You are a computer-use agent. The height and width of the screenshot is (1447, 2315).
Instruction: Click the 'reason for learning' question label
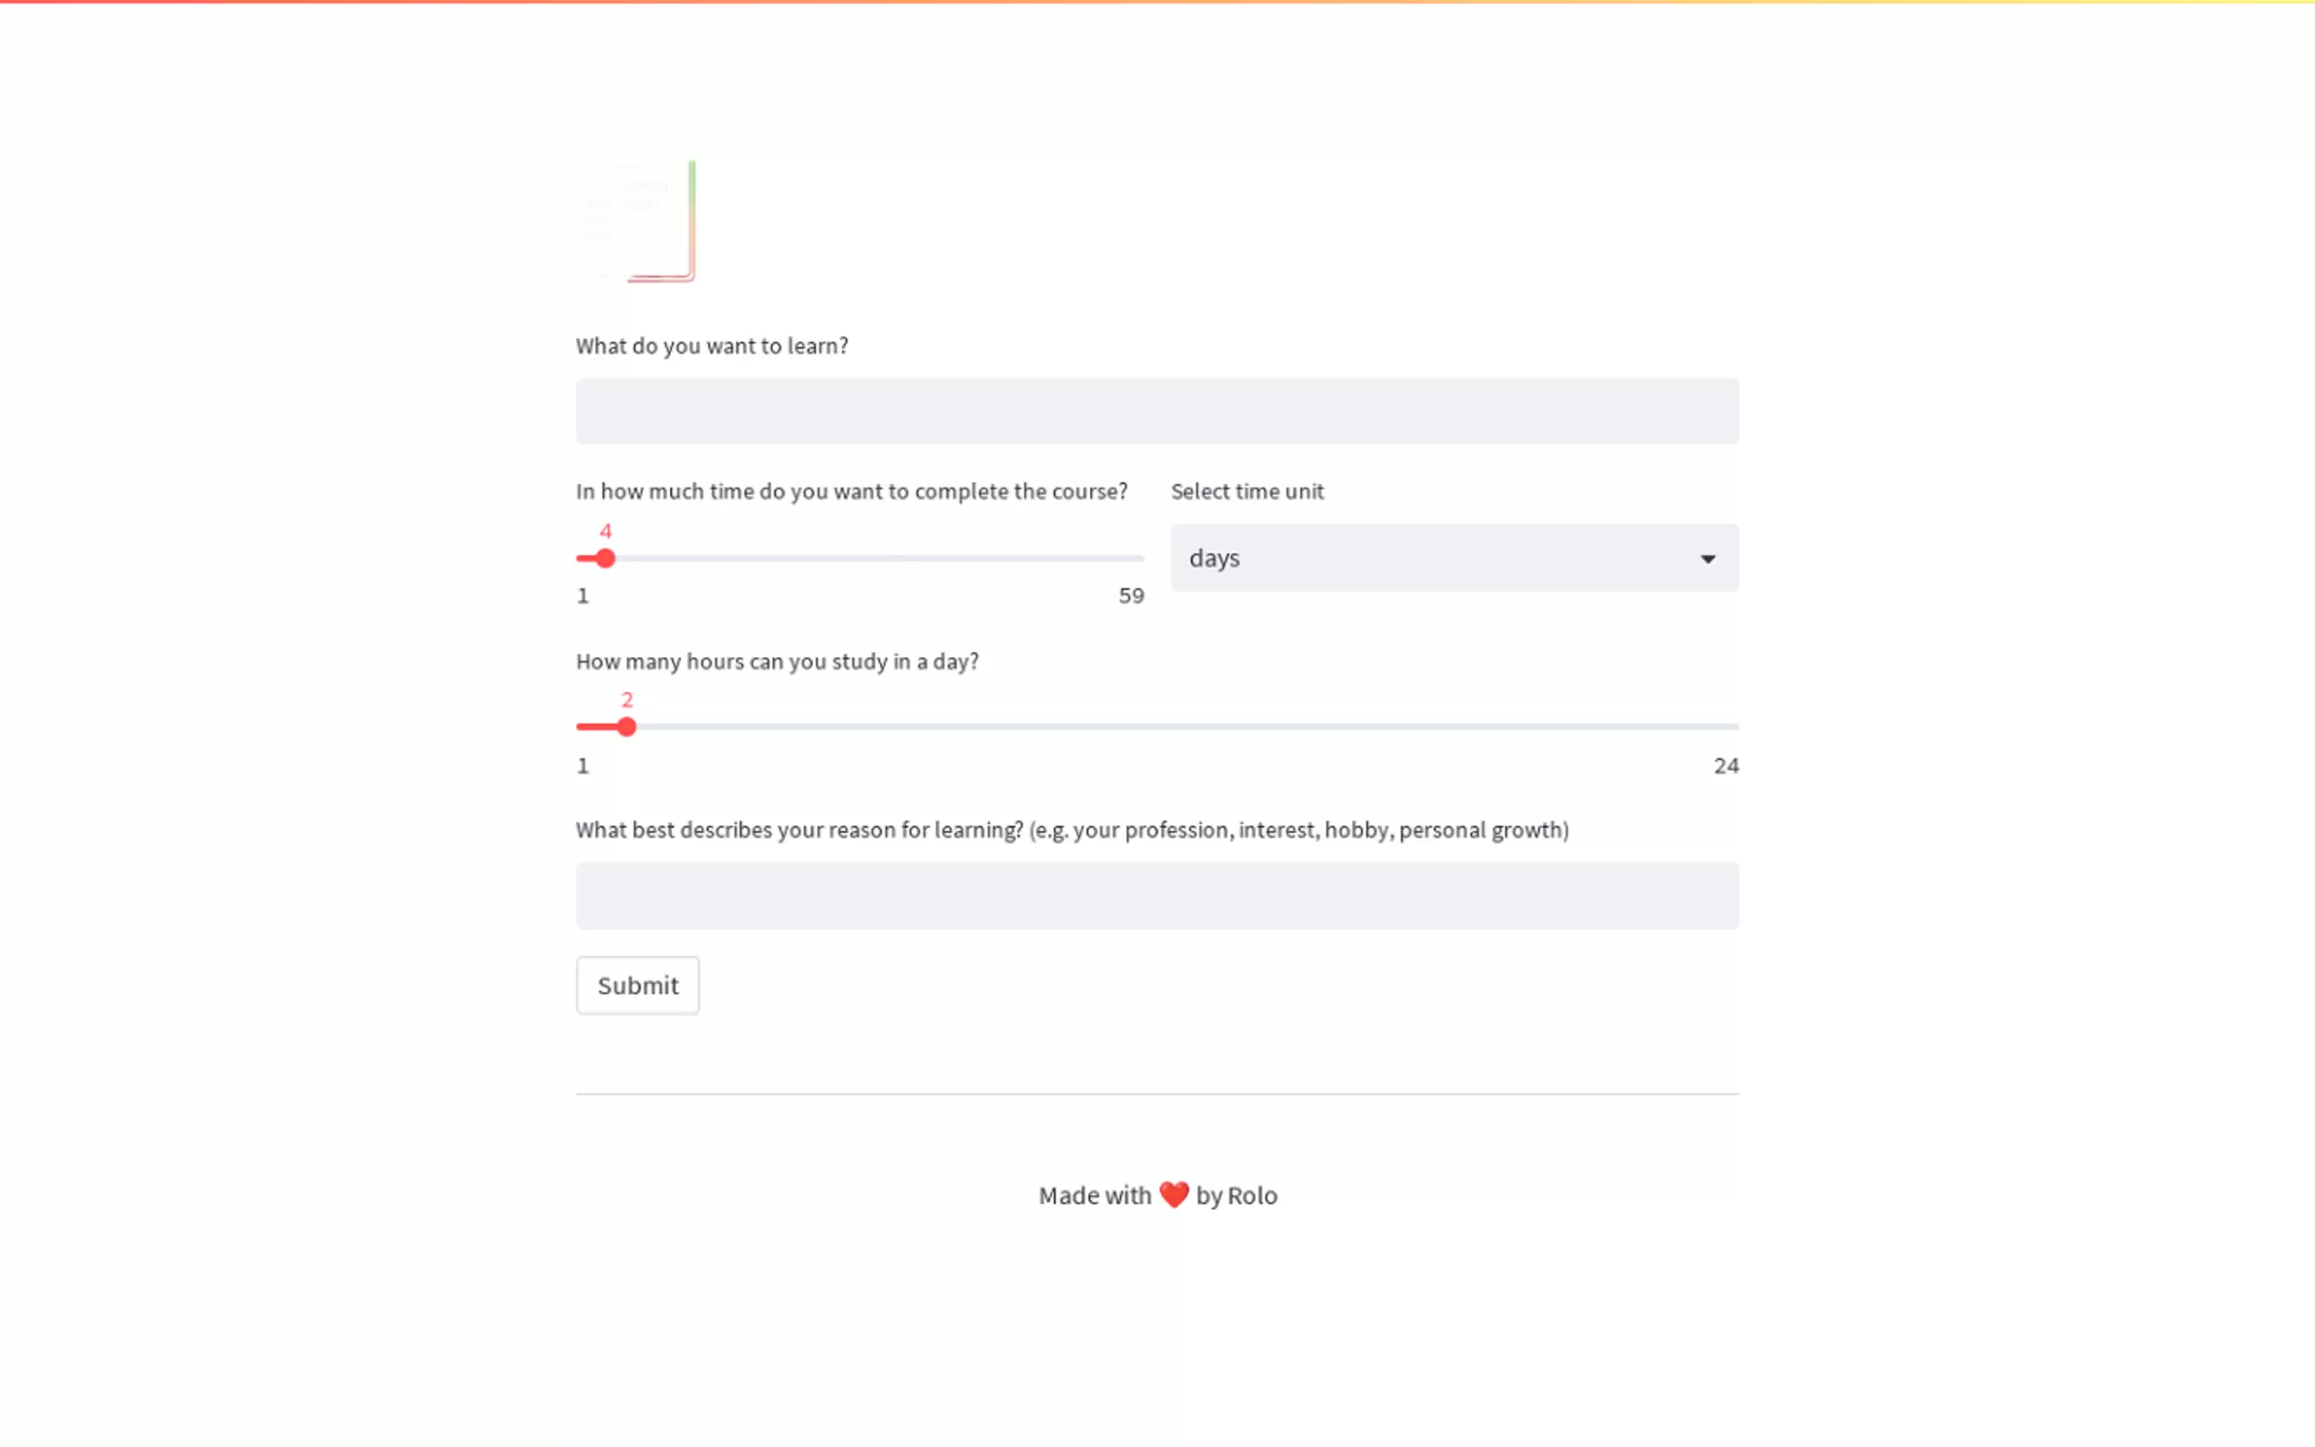pyautogui.click(x=1071, y=830)
